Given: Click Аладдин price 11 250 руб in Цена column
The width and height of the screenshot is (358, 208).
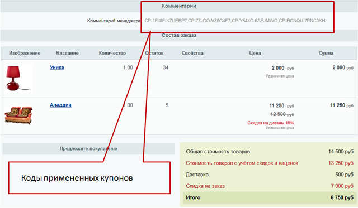Looking at the screenshot, I should (281, 105).
